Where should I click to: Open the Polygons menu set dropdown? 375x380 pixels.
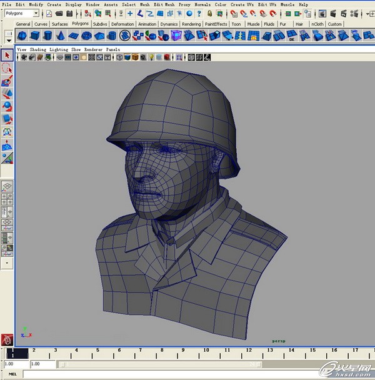click(22, 13)
